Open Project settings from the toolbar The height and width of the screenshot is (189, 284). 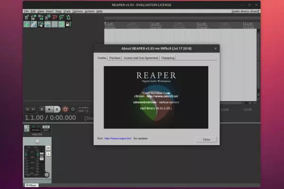(47, 17)
